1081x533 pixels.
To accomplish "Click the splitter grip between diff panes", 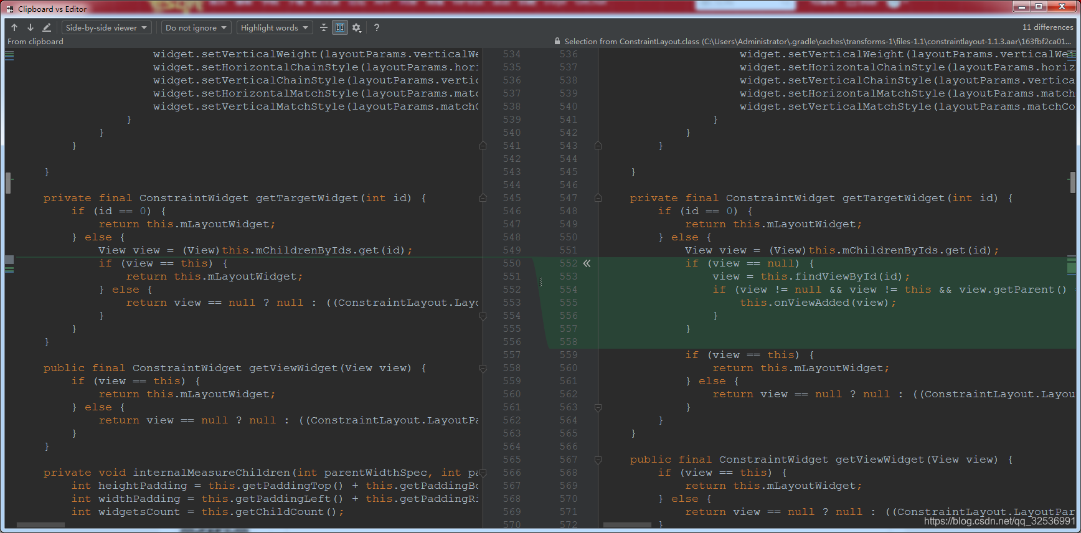I will [540, 283].
